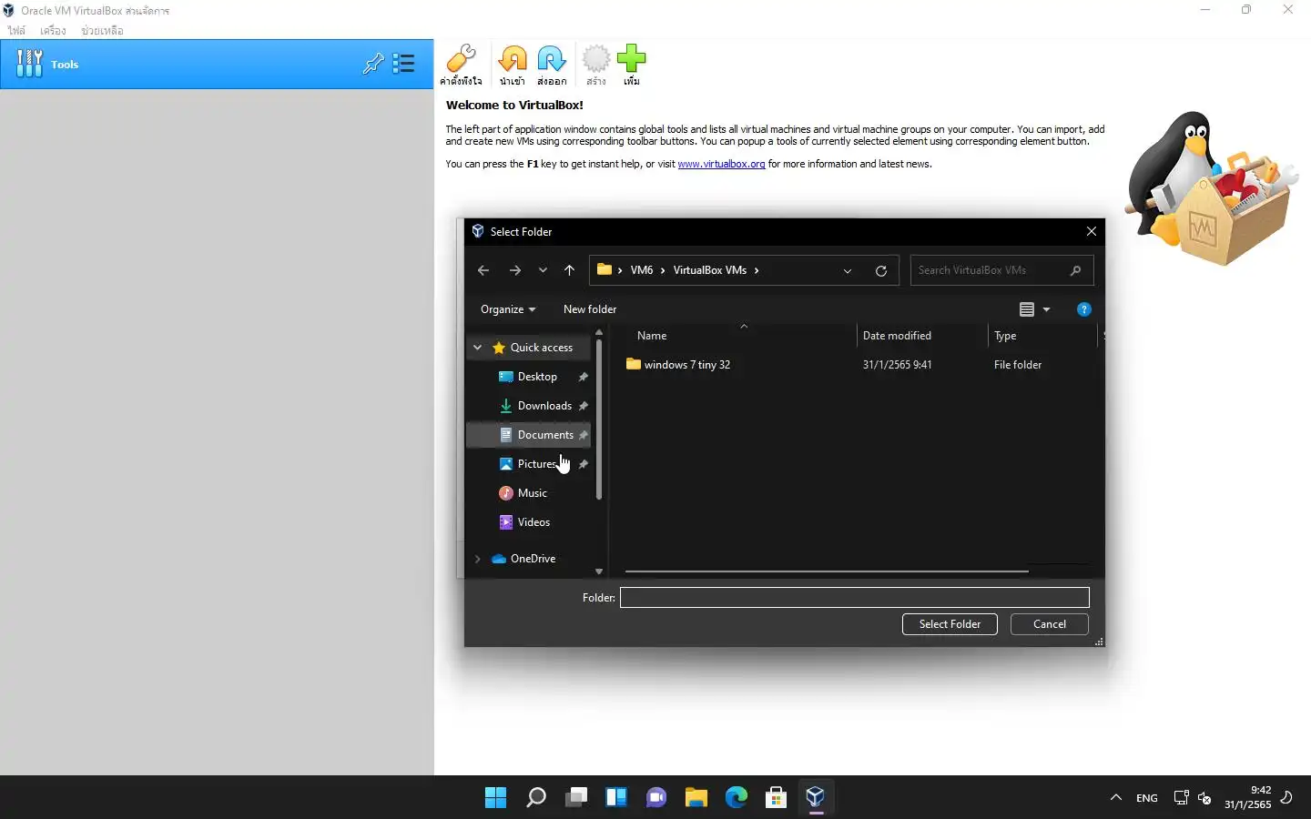Close the Select Folder dialog

pos(1092,231)
